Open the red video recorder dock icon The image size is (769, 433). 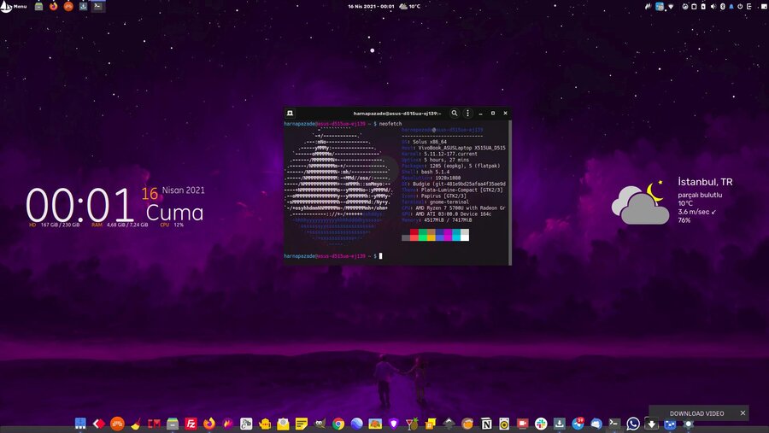[x=522, y=424]
